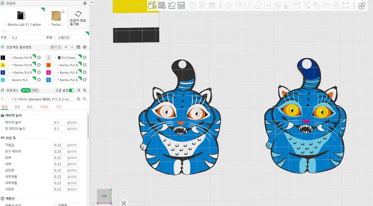Select the Rotate tool icon
This screenshot has width=373, height=206.
pos(238,5)
